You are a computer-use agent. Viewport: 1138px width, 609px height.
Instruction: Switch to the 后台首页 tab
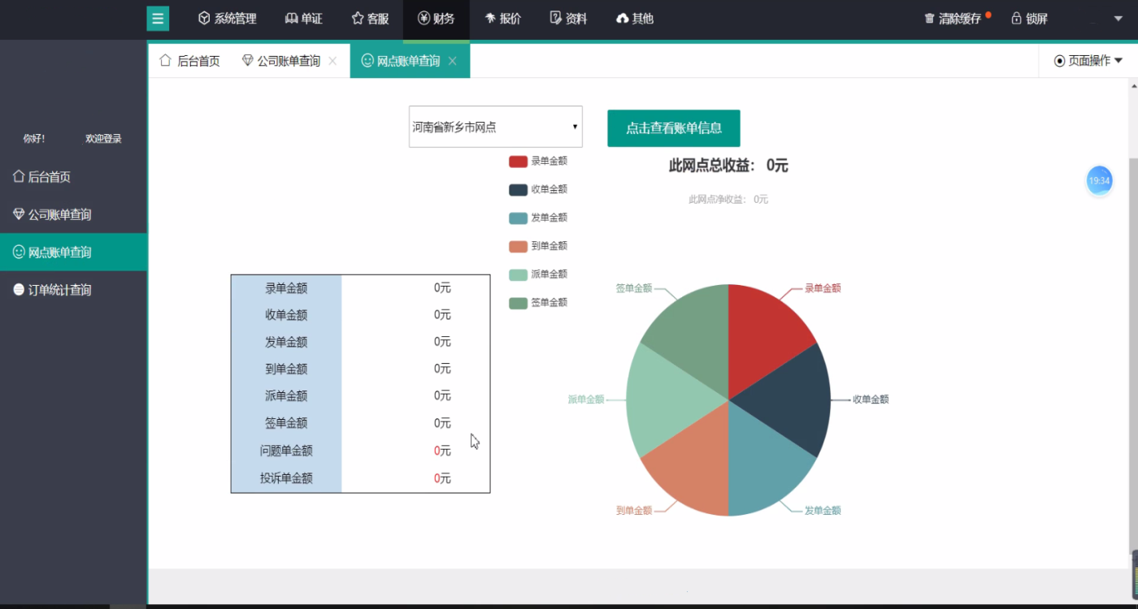(x=189, y=61)
